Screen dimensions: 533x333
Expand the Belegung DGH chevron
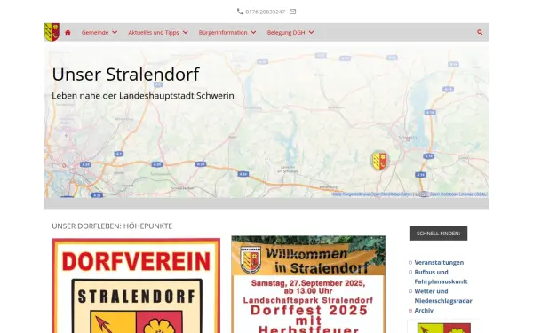(x=311, y=32)
